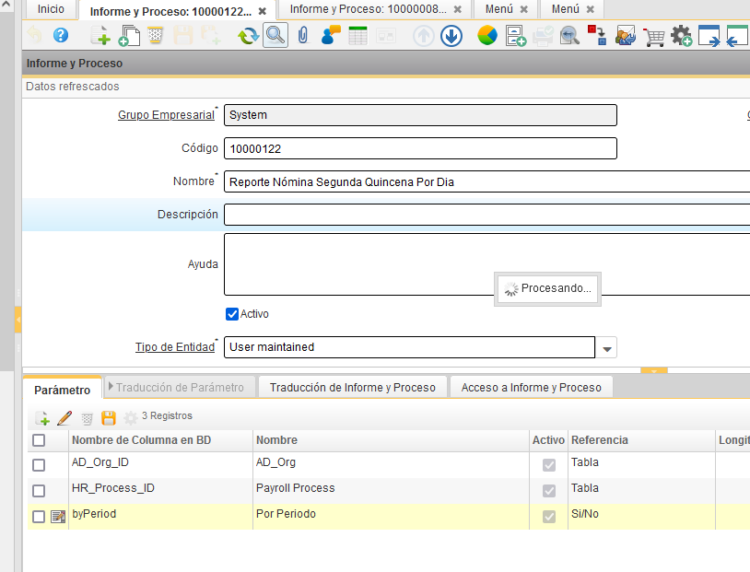This screenshot has width=750, height=572.
Task: Open attachments with the paperclip icon
Action: point(301,36)
